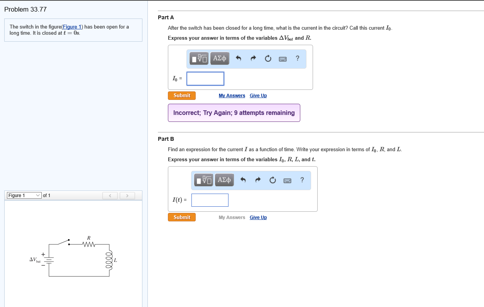The height and width of the screenshot is (307, 484).
Task: Open Greek symbols menu in Part B
Action: (x=224, y=180)
